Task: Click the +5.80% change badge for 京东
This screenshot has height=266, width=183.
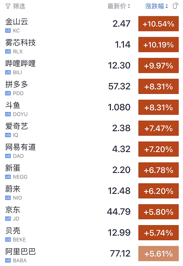Action: point(158,212)
